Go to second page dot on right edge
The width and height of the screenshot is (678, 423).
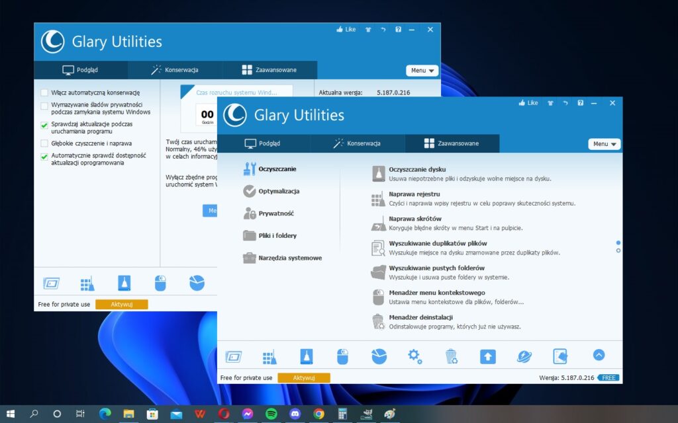(x=618, y=250)
